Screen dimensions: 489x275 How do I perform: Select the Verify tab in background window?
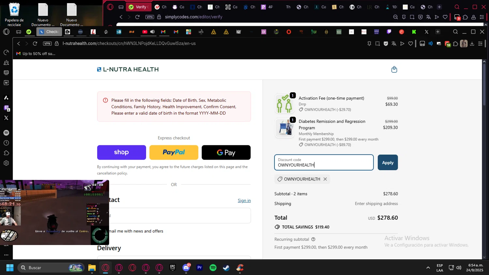tap(138, 7)
